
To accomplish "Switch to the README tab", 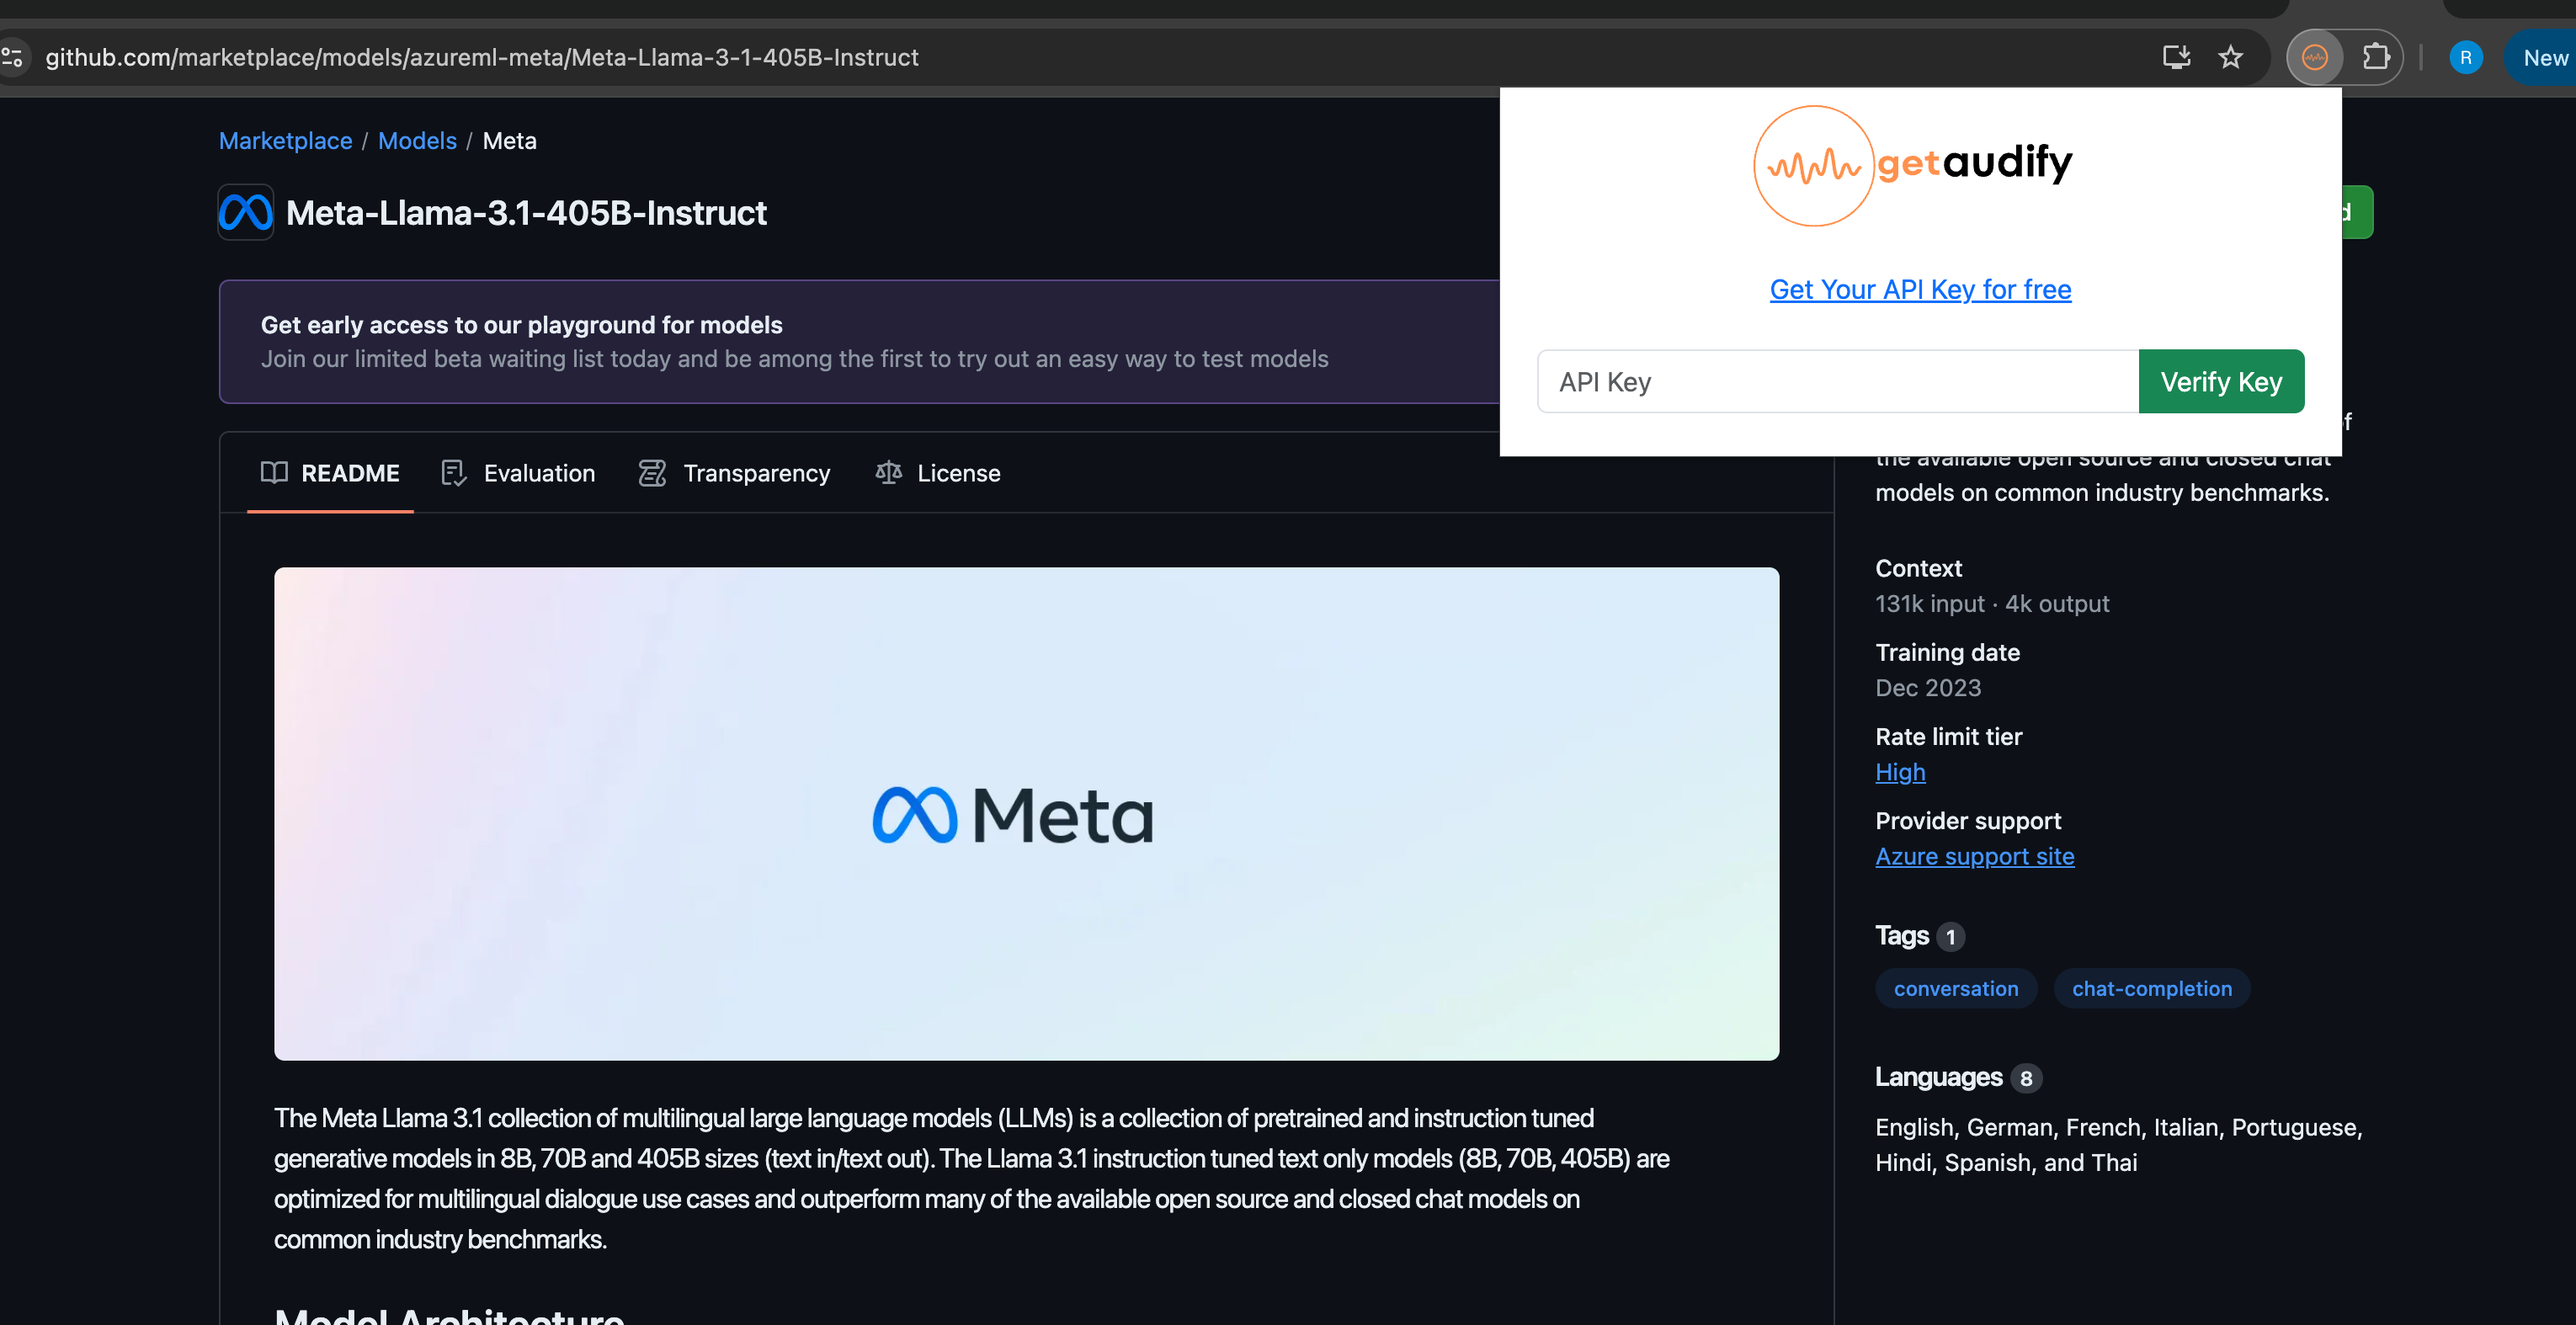I will tap(330, 473).
